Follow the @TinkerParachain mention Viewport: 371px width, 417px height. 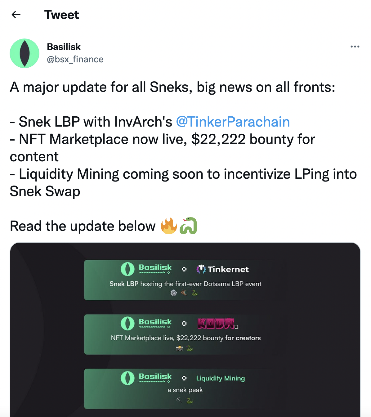click(233, 122)
